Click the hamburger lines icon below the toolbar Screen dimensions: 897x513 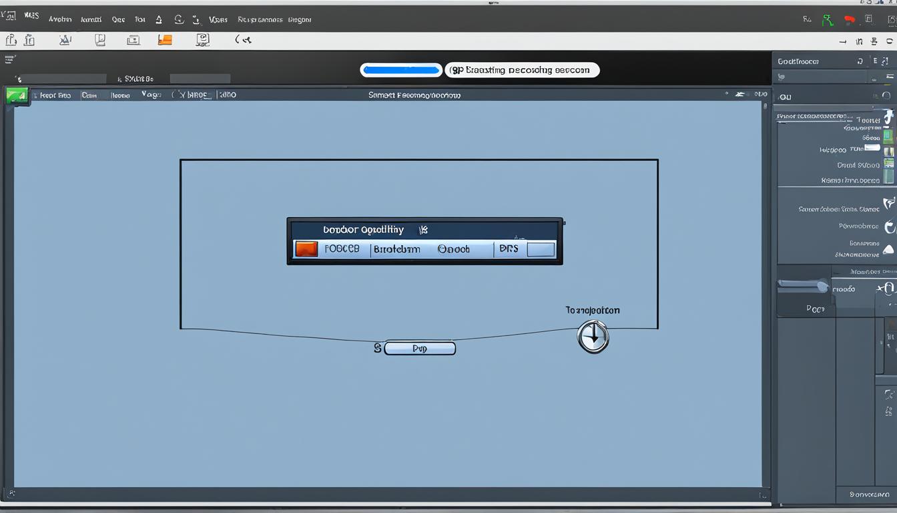click(10, 59)
